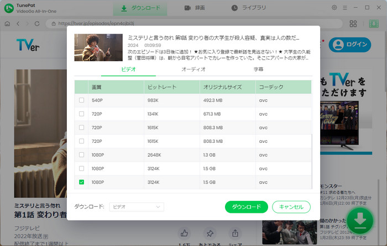Navigate back with the left arrow icon
The height and width of the screenshot is (246, 387).
pos(18,24)
